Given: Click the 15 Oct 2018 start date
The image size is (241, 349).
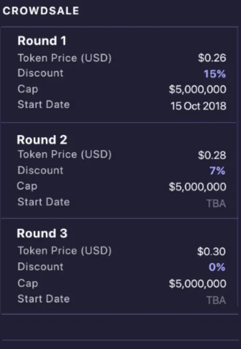Looking at the screenshot, I should 198,106.
